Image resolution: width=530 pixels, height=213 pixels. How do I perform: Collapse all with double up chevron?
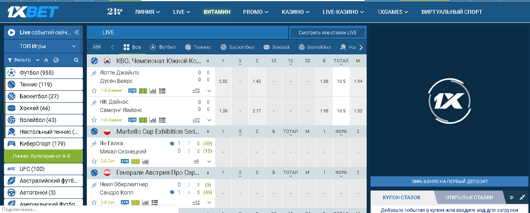pyautogui.click(x=46, y=60)
